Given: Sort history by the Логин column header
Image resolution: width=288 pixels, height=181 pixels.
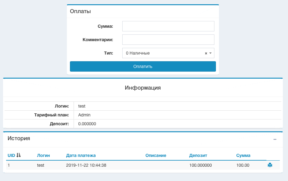Looking at the screenshot, I should 43,155.
